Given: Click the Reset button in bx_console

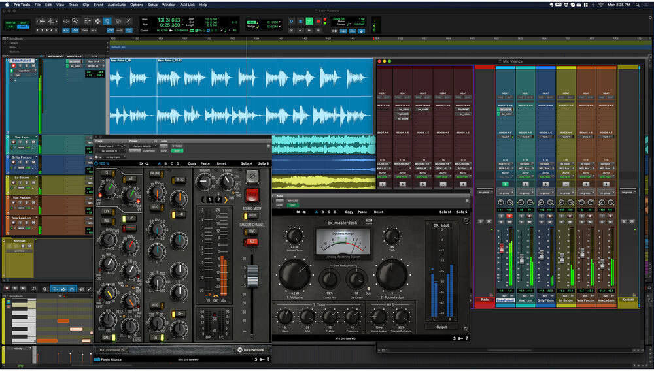Looking at the screenshot, I should [221, 163].
